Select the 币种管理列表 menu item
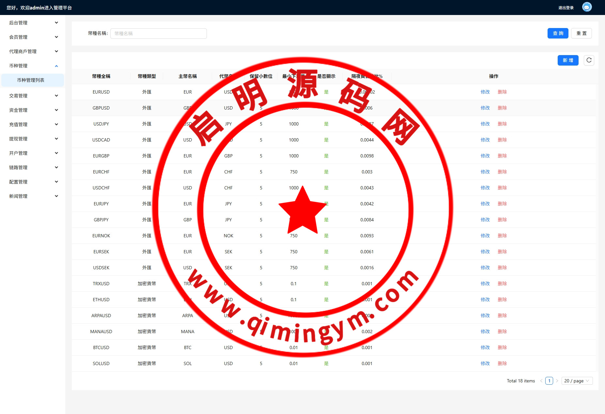Image resolution: width=605 pixels, height=414 pixels. pos(31,80)
